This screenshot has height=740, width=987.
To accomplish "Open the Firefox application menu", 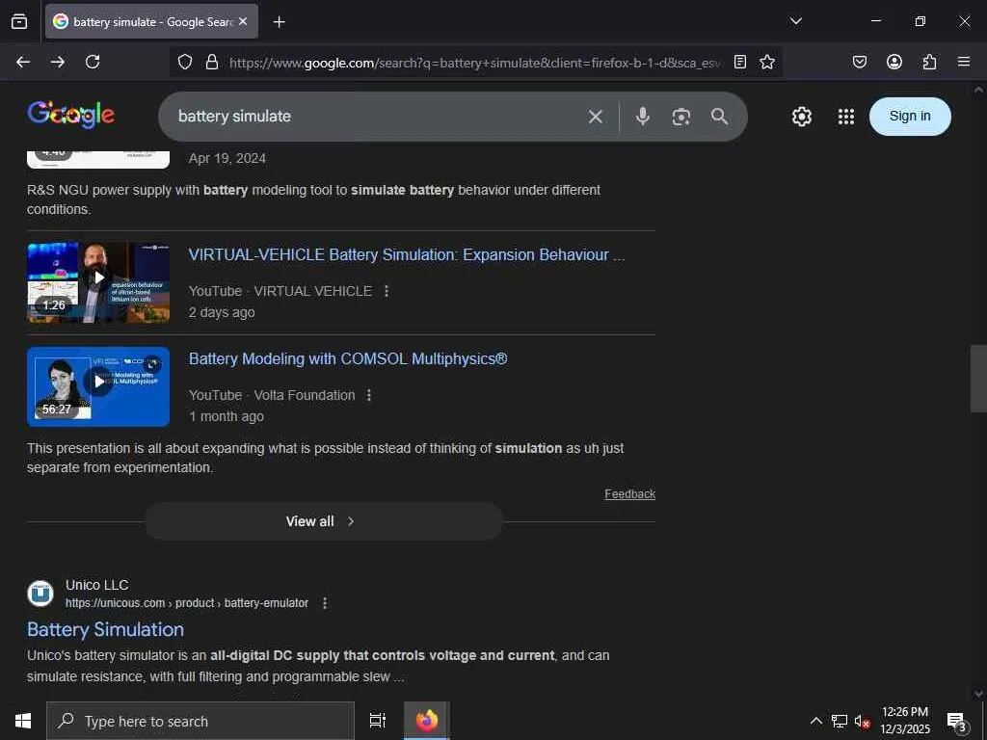I will [x=963, y=62].
